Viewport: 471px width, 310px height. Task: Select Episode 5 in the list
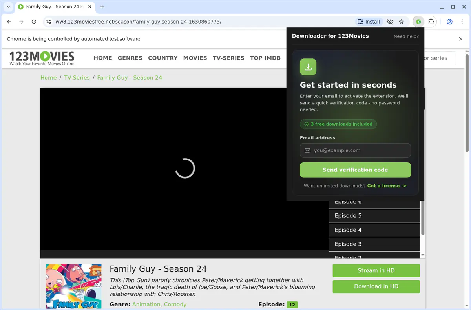pos(374,216)
